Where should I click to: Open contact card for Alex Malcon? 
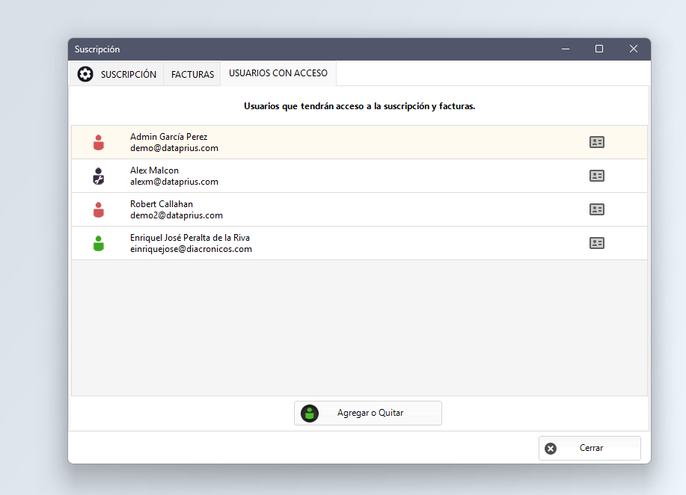click(x=597, y=176)
